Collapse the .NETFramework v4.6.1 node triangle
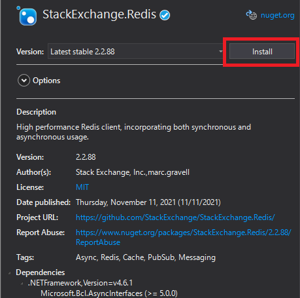Screen dimensions: 300x298 pyautogui.click(x=22, y=284)
